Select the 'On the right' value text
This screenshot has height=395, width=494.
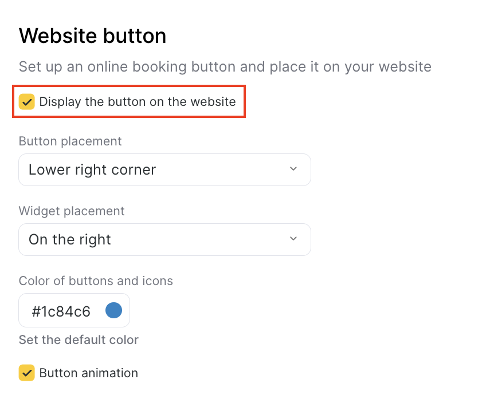click(x=70, y=239)
